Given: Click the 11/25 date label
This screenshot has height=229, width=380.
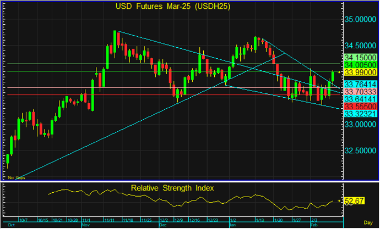Looking at the screenshot, I should click(146, 220).
